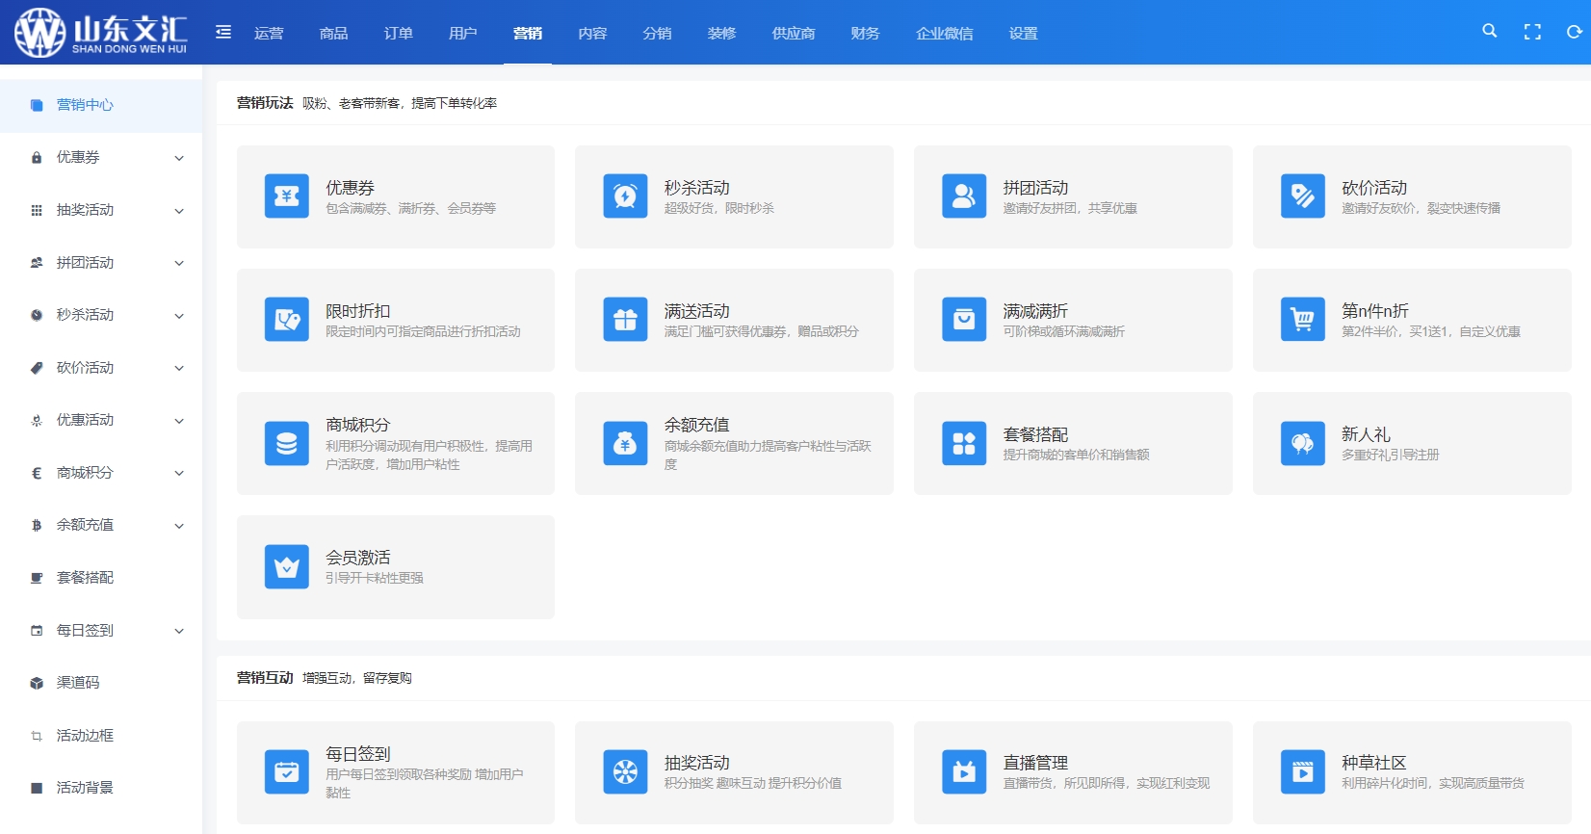1591x834 pixels.
Task: Click description 第2件半价，买1送1，自定义优惠
Action: (x=1431, y=331)
